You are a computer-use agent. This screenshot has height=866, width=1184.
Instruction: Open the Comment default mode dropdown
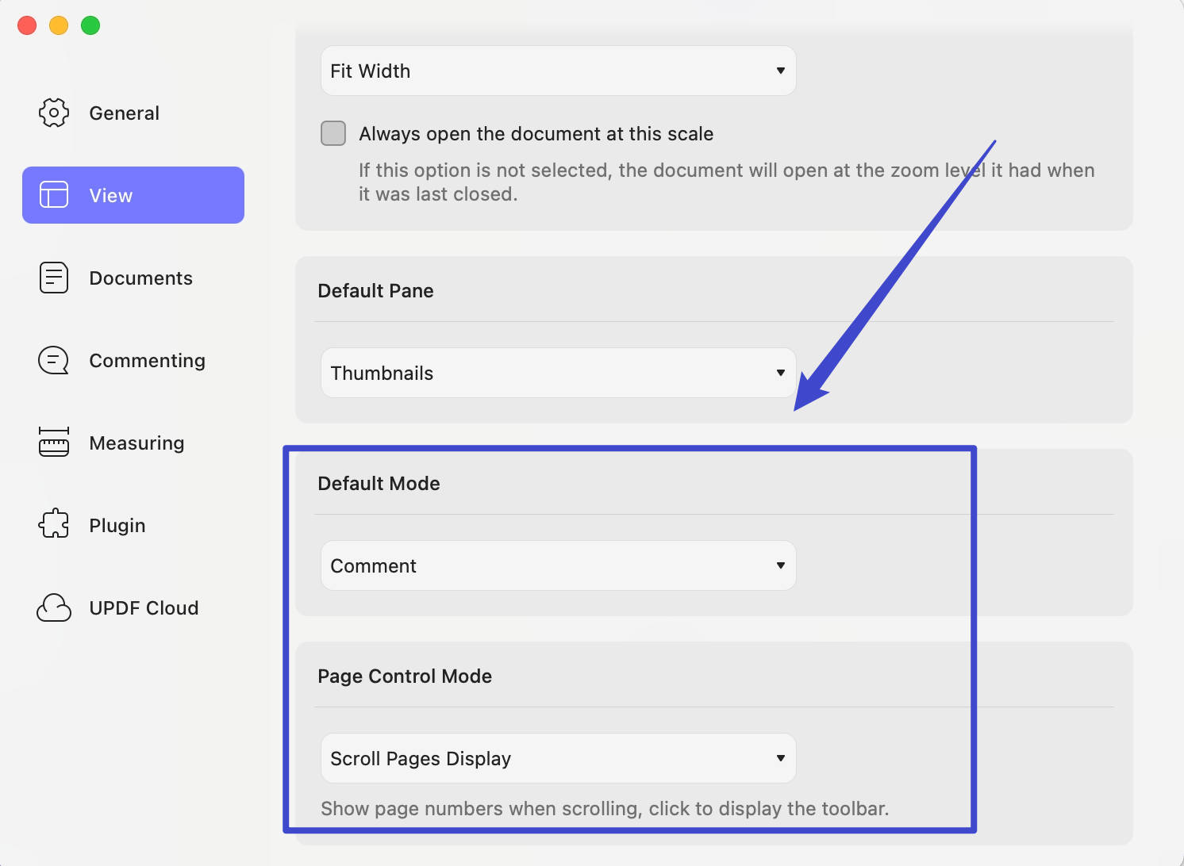558,565
